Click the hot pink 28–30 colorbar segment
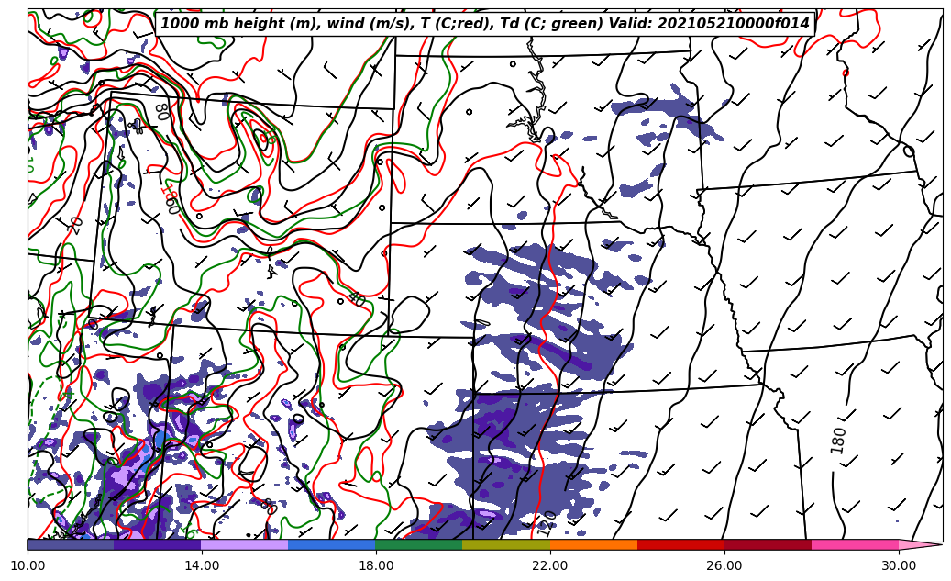The image size is (951, 581). point(856,544)
